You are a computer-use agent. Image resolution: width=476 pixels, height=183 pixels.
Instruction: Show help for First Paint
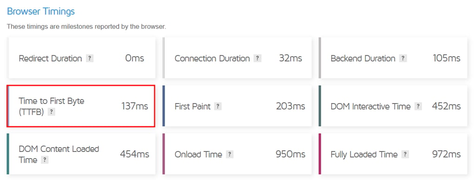pos(218,106)
